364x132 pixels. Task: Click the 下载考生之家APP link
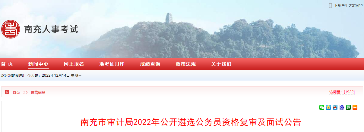pyautogui.click(x=348, y=5)
